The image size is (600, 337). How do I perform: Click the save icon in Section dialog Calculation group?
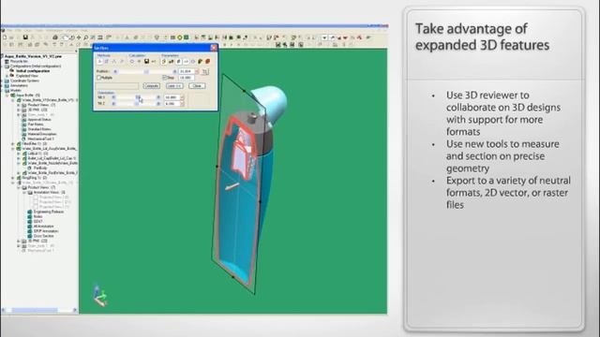click(146, 62)
